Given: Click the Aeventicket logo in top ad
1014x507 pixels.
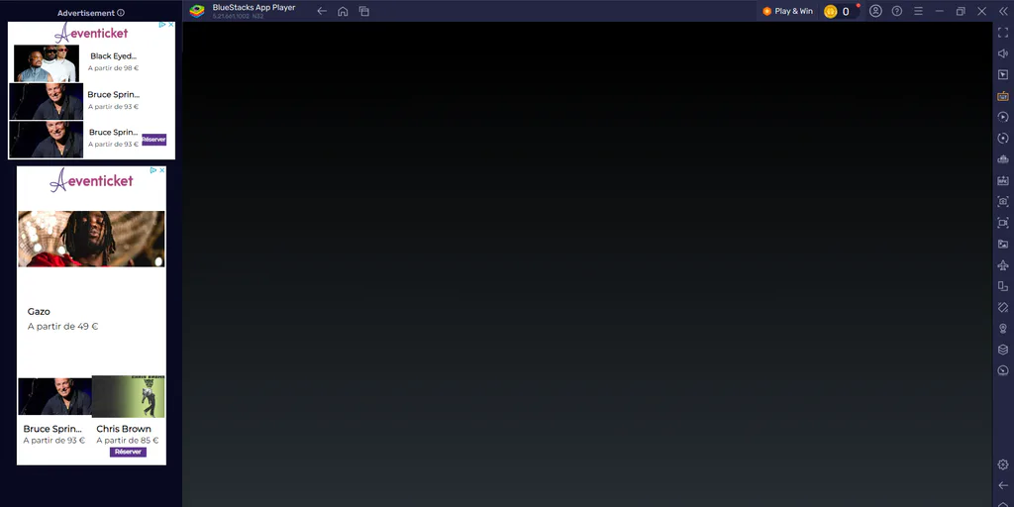Looking at the screenshot, I should [91, 33].
